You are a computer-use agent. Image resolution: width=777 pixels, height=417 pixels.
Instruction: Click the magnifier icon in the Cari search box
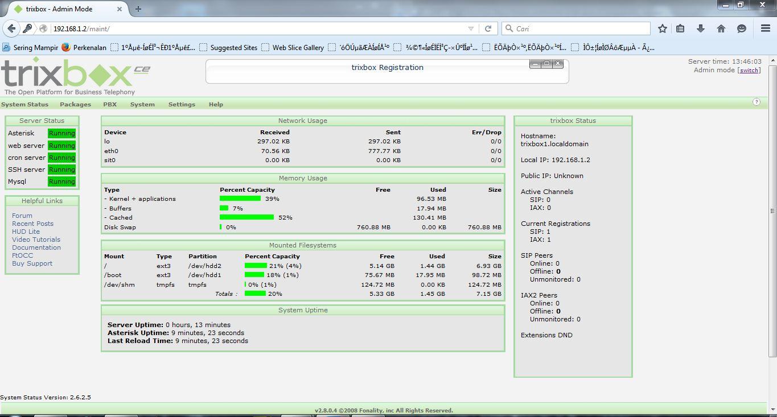tap(509, 28)
